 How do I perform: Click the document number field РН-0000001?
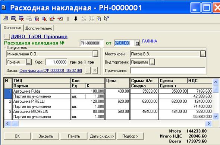(x=91, y=43)
